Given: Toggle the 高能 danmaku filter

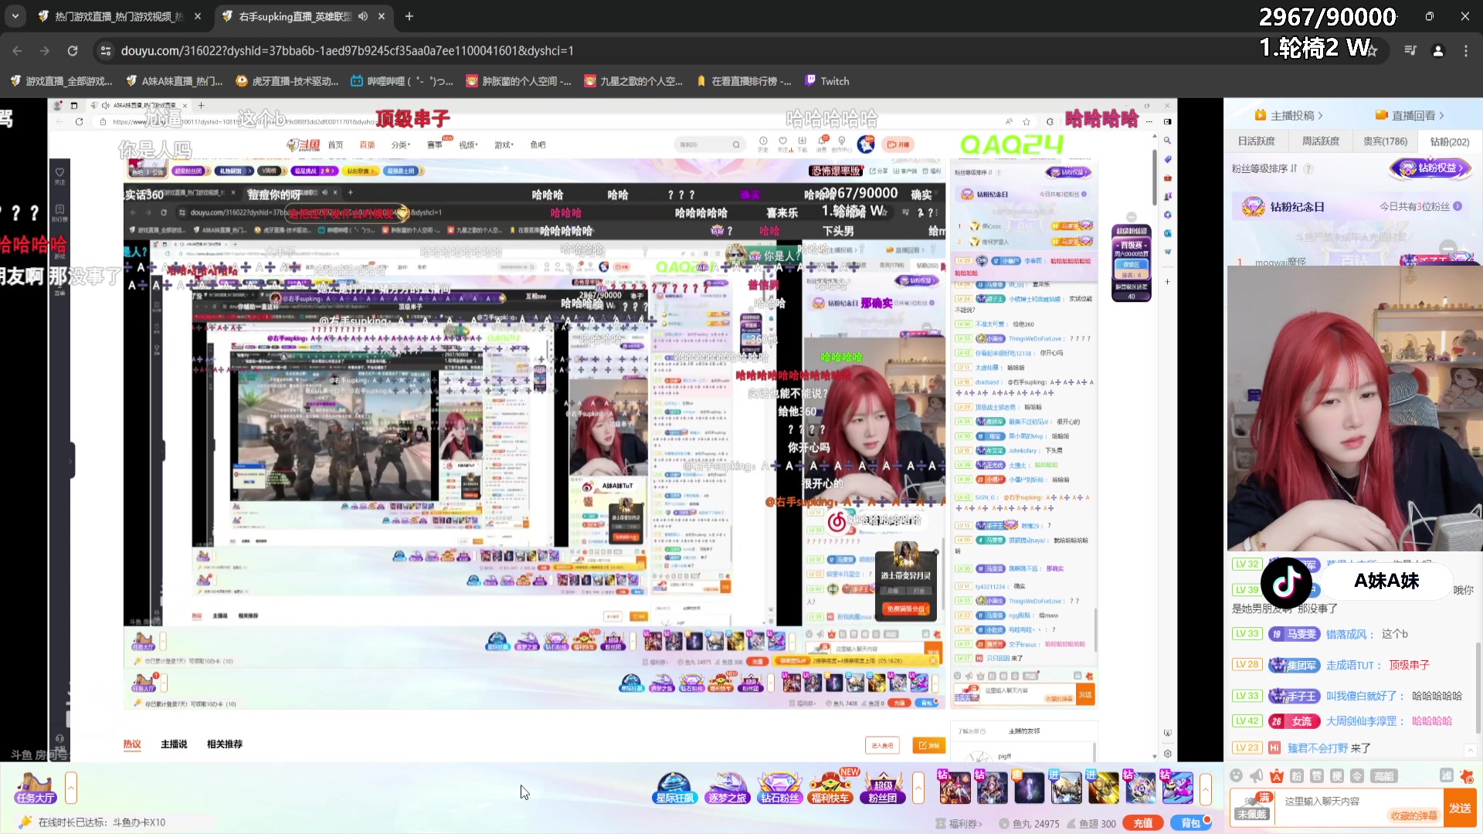Looking at the screenshot, I should point(1383,776).
